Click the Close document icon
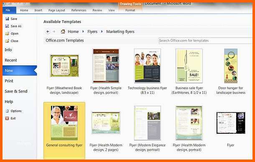 point(7,41)
